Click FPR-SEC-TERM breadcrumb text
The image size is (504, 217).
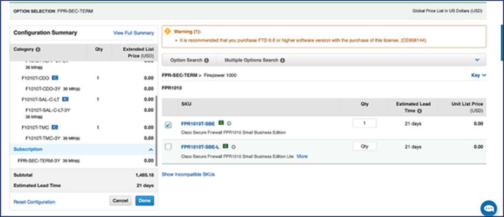pos(180,76)
